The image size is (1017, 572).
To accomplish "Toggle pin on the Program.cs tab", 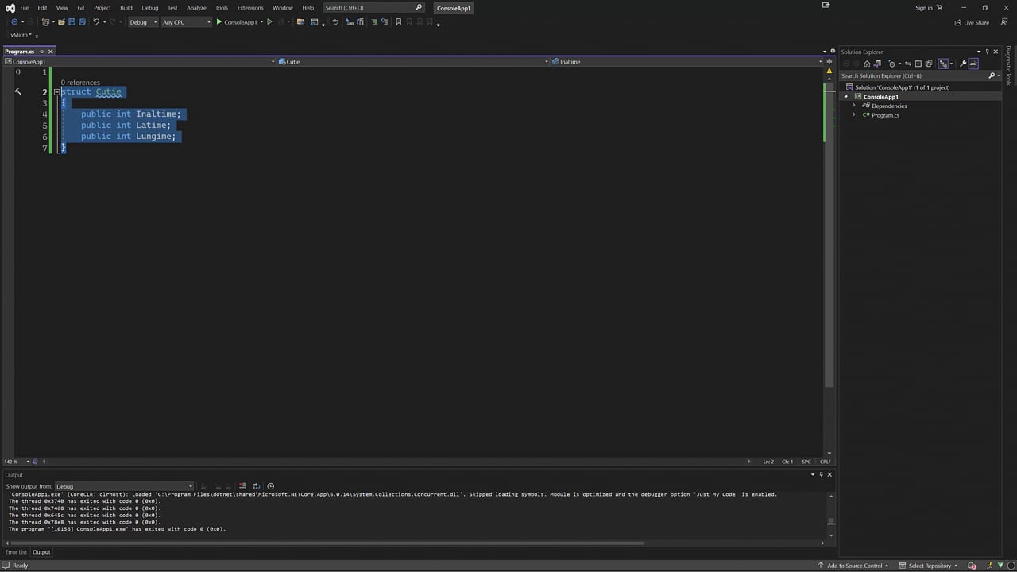I will point(41,52).
